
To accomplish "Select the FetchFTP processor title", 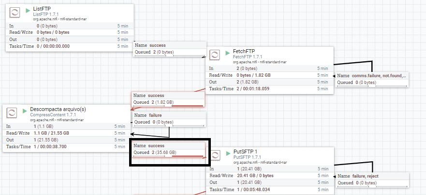I will (x=244, y=52).
